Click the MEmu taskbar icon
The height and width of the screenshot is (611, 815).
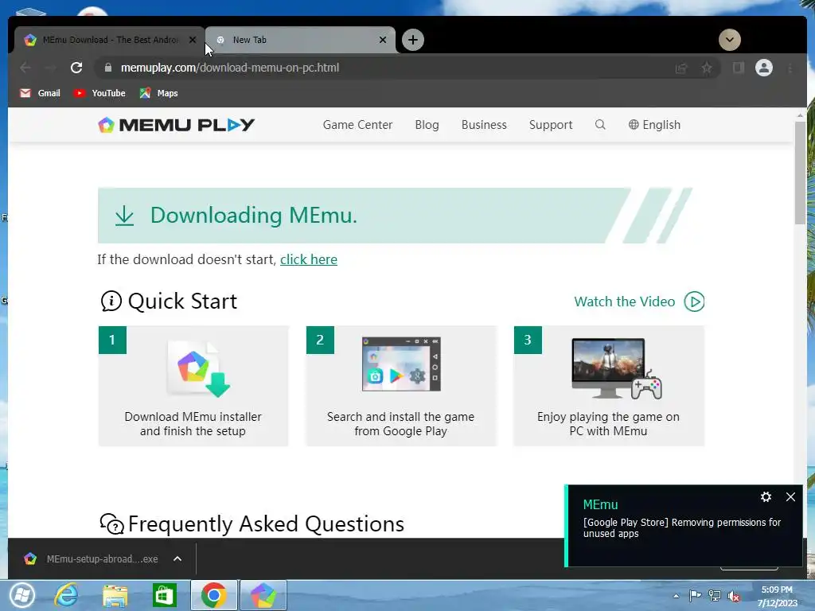click(x=263, y=595)
